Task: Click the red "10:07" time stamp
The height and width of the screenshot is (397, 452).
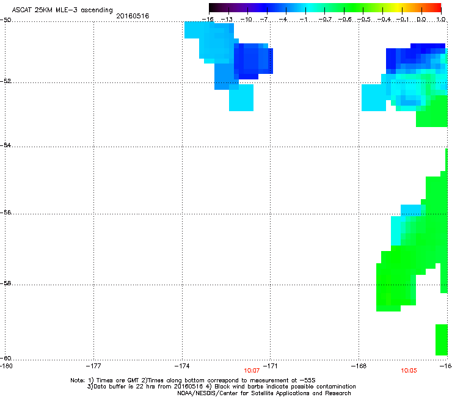Action: pos(252,371)
